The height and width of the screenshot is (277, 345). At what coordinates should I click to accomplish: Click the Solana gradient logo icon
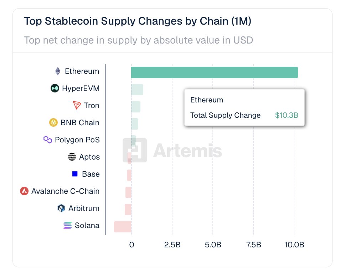click(x=68, y=225)
